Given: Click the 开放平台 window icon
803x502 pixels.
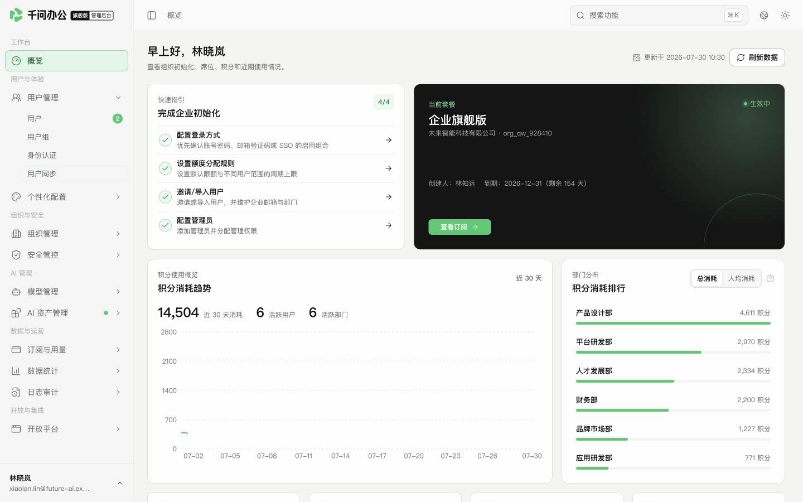Looking at the screenshot, I should pyautogui.click(x=16, y=429).
